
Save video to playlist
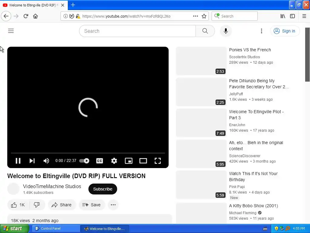[x=91, y=205]
